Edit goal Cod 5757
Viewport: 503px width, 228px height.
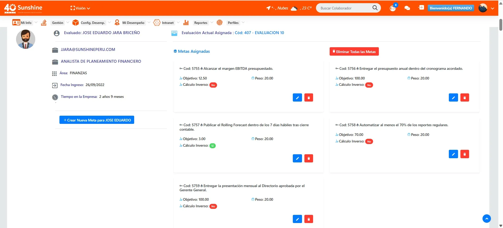pyautogui.click(x=297, y=158)
